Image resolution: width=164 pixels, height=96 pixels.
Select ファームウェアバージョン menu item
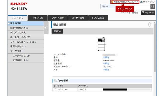tap(26, 42)
